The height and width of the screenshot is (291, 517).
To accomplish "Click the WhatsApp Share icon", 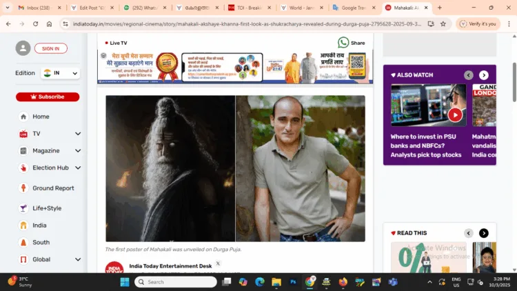I will click(x=343, y=43).
